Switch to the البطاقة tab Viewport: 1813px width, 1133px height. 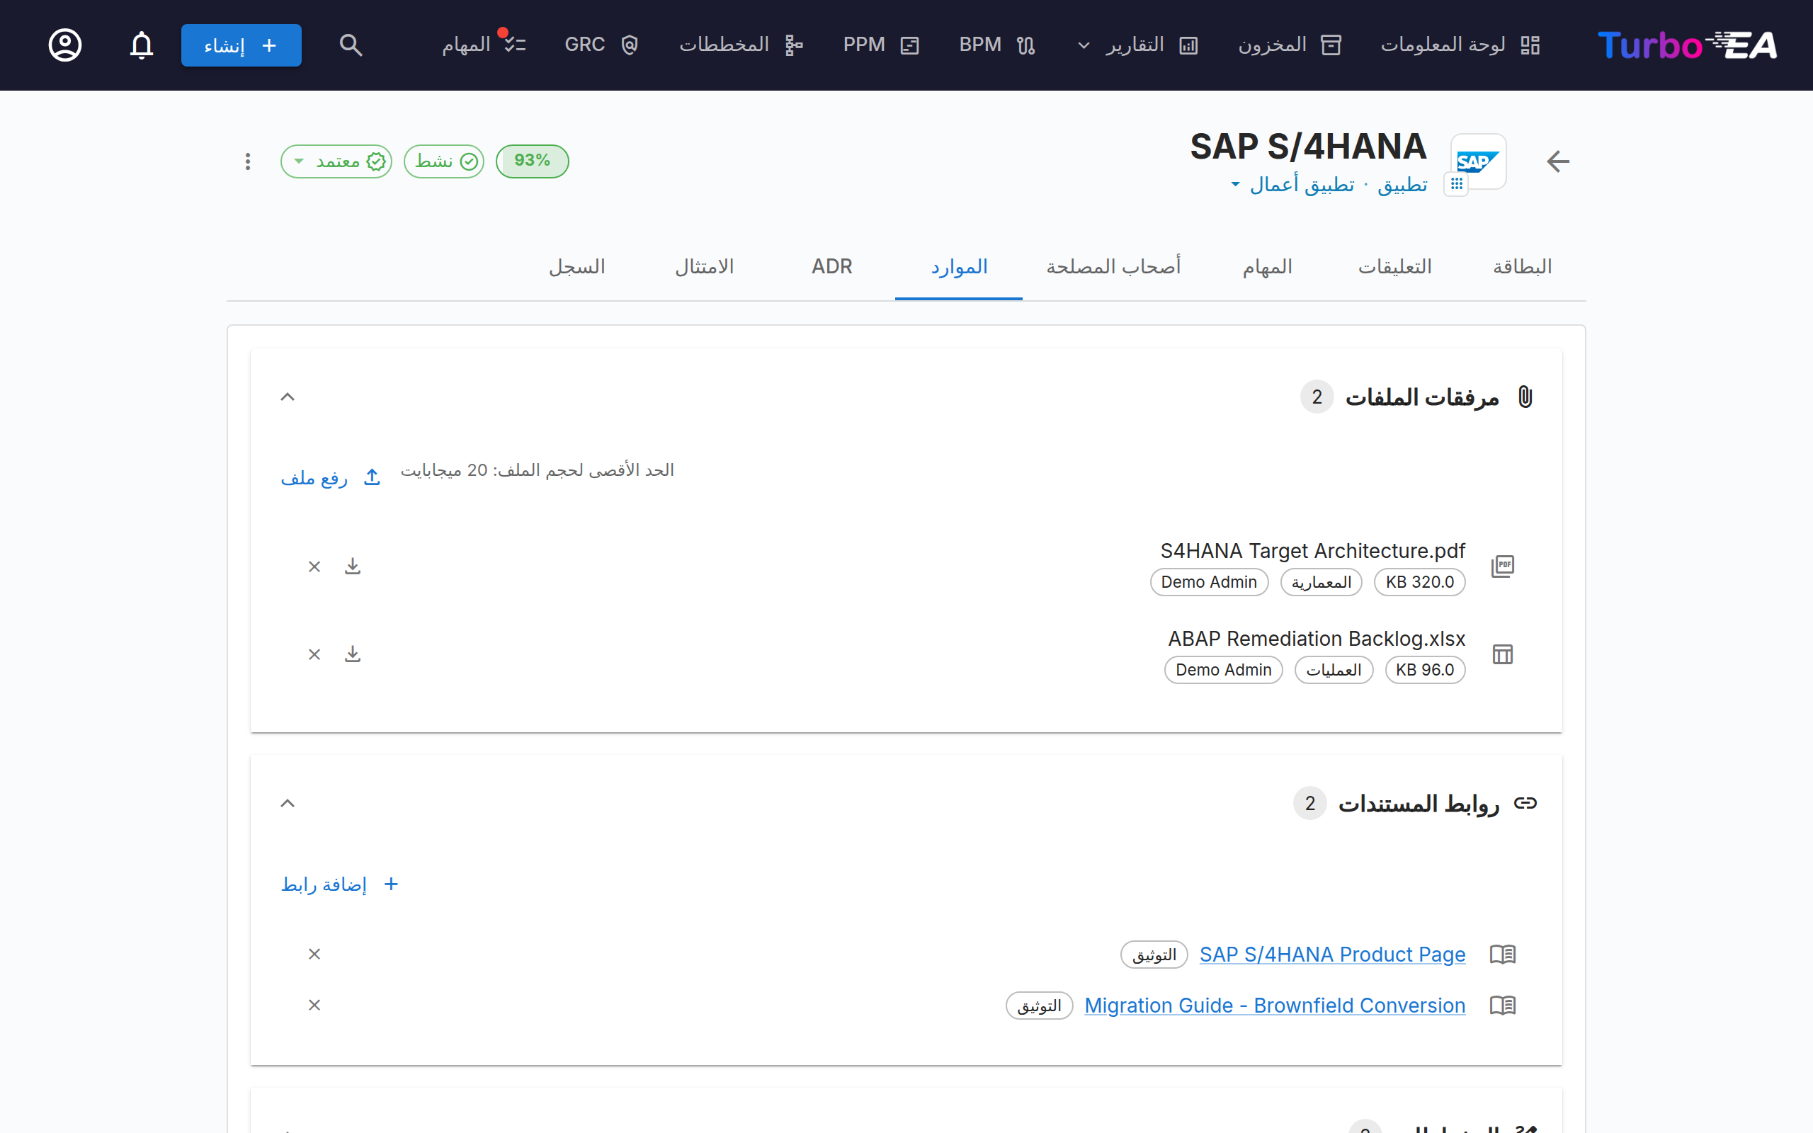(1521, 267)
